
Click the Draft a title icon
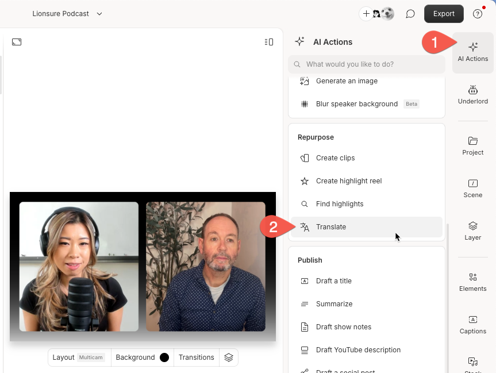pyautogui.click(x=304, y=281)
